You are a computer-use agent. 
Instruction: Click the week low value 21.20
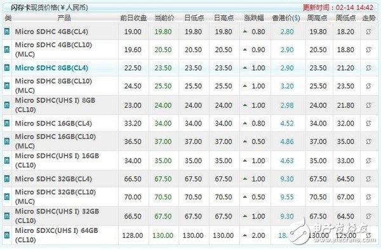[345, 68]
